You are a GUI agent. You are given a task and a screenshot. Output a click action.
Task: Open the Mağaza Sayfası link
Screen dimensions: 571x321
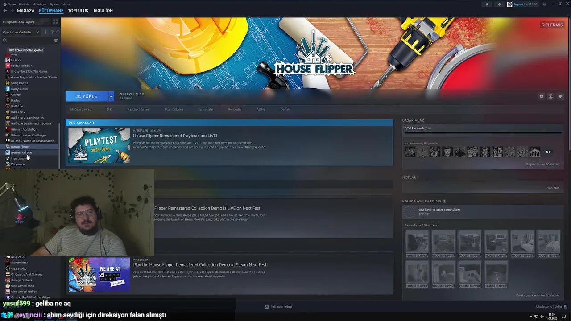click(81, 109)
